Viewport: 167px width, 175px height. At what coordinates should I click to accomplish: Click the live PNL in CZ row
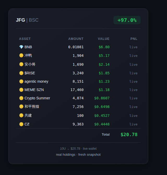pos(134,124)
